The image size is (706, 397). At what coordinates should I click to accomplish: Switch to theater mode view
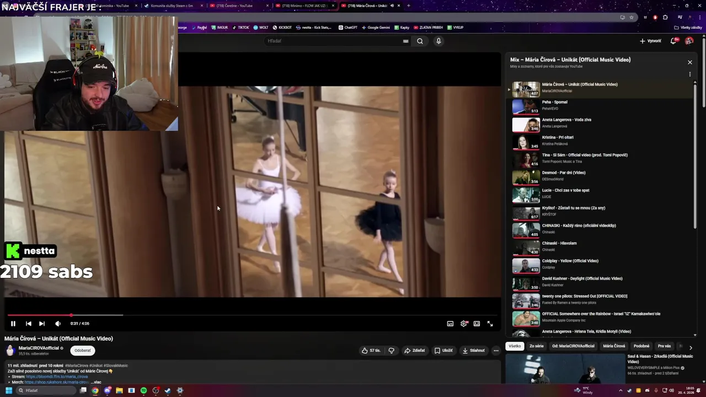[x=477, y=324]
